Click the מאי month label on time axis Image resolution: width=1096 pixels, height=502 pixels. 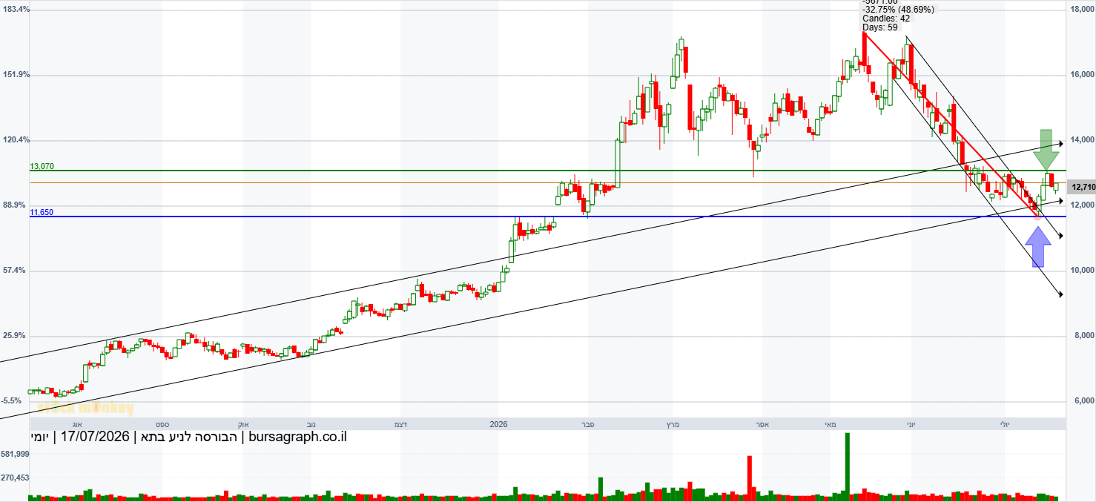[x=831, y=424]
